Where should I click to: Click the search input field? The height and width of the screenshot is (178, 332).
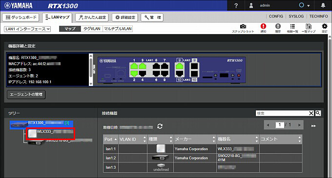click(282, 113)
